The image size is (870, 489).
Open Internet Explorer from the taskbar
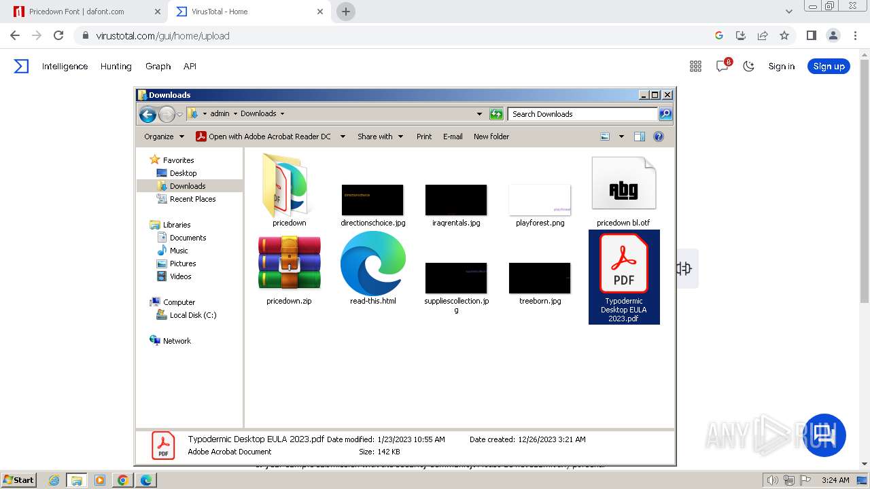click(x=54, y=480)
